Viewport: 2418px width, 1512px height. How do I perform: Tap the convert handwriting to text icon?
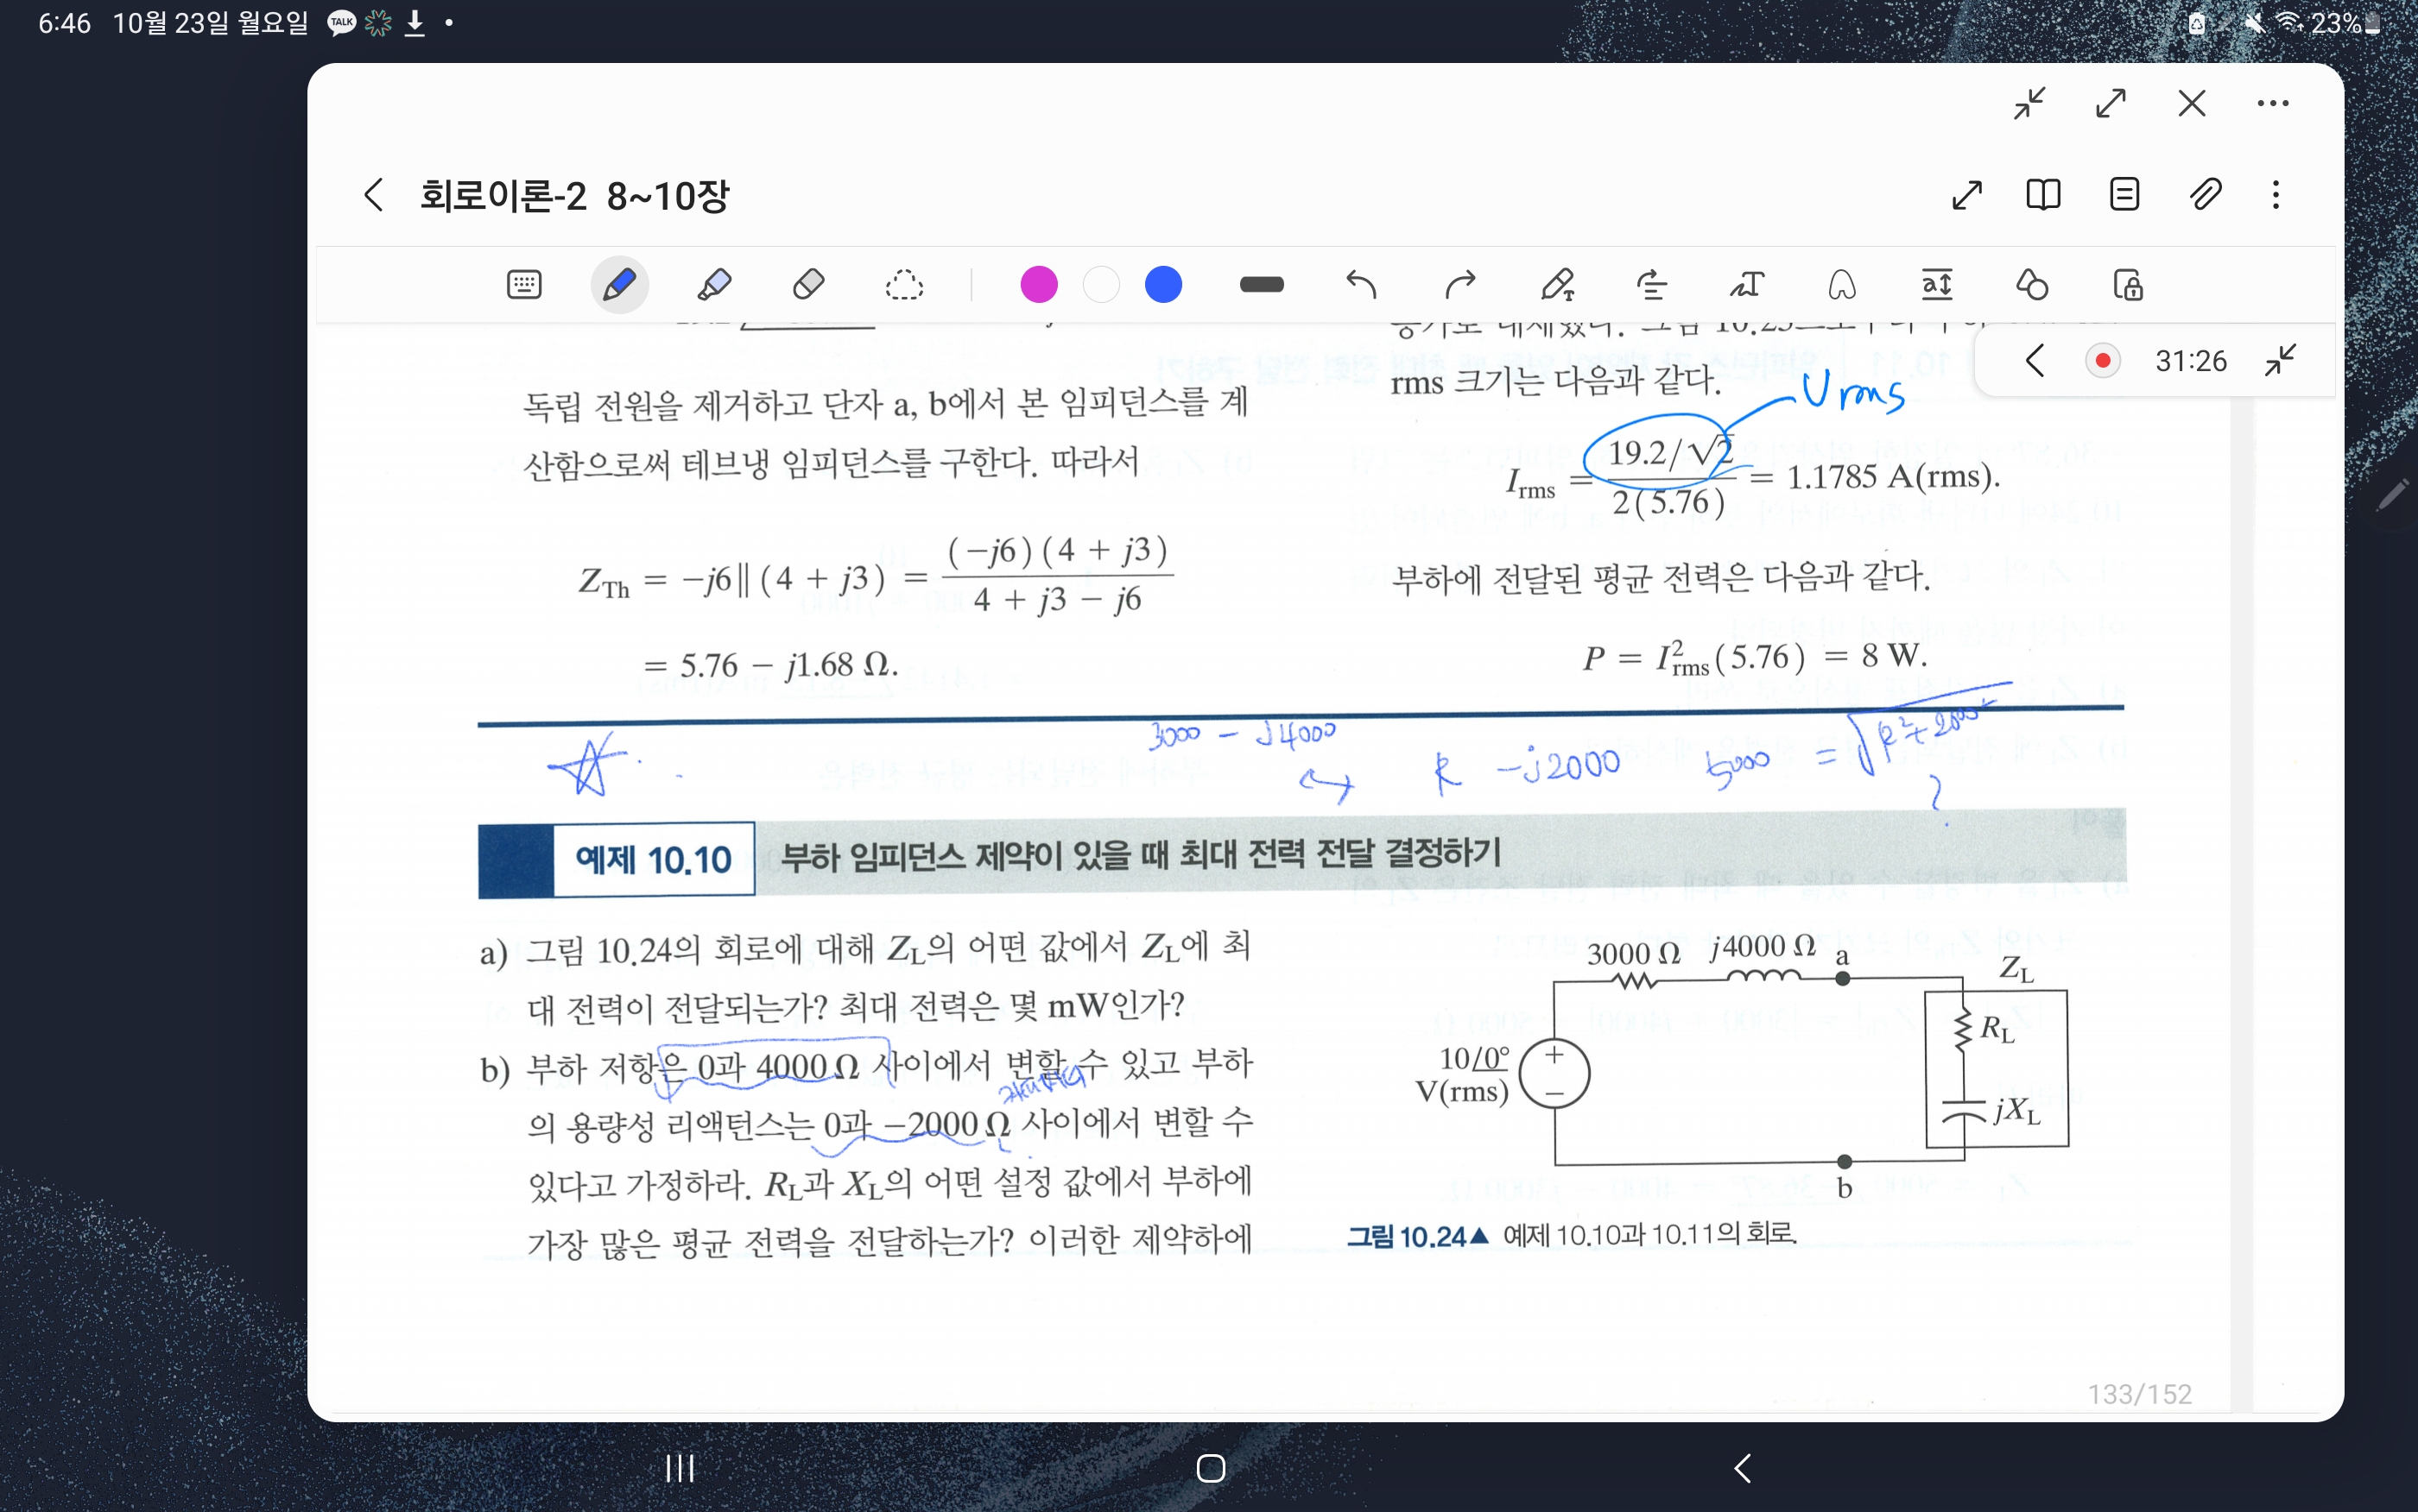tap(1748, 285)
